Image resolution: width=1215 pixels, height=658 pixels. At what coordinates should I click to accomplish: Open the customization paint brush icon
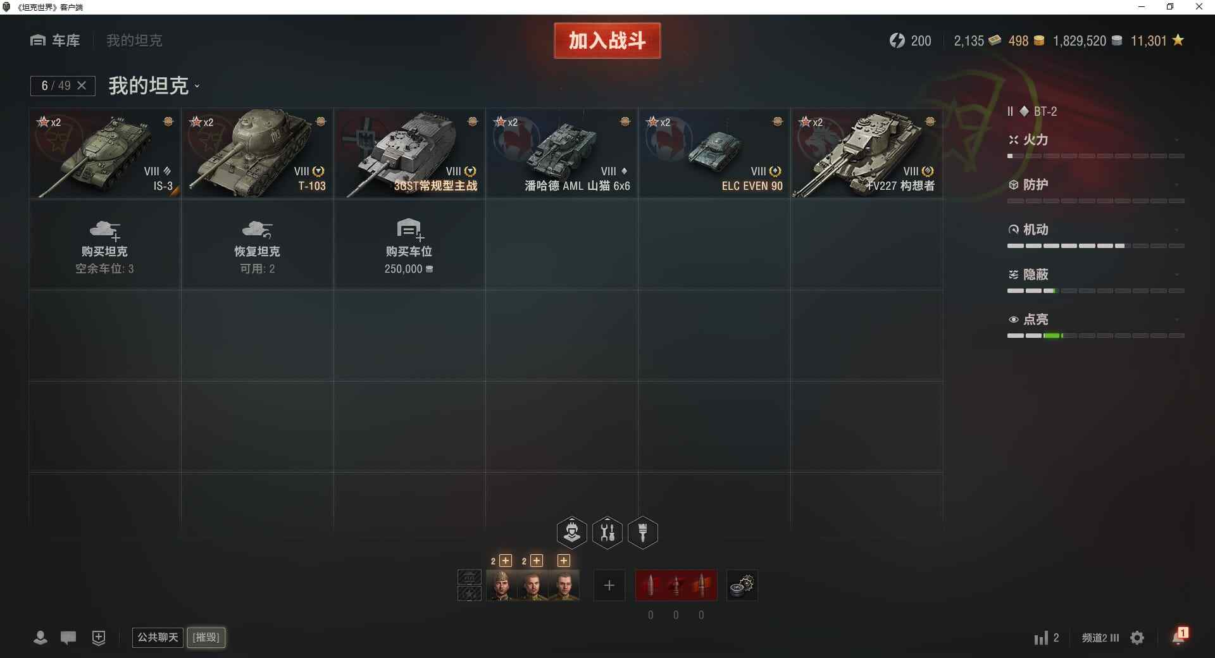pyautogui.click(x=643, y=532)
